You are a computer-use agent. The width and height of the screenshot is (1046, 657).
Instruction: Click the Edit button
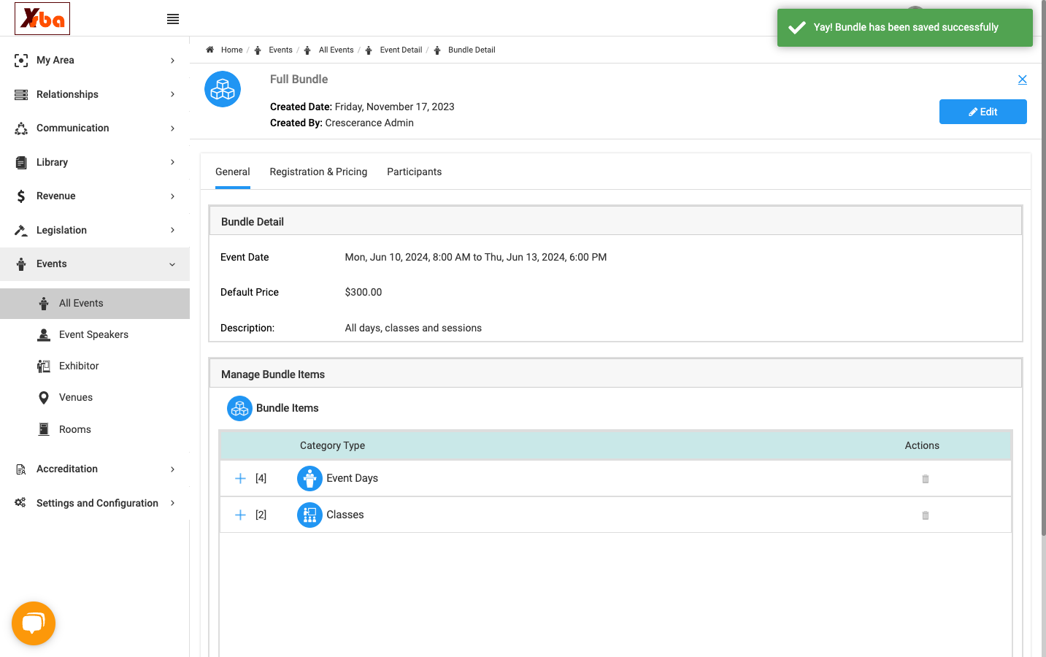point(982,112)
